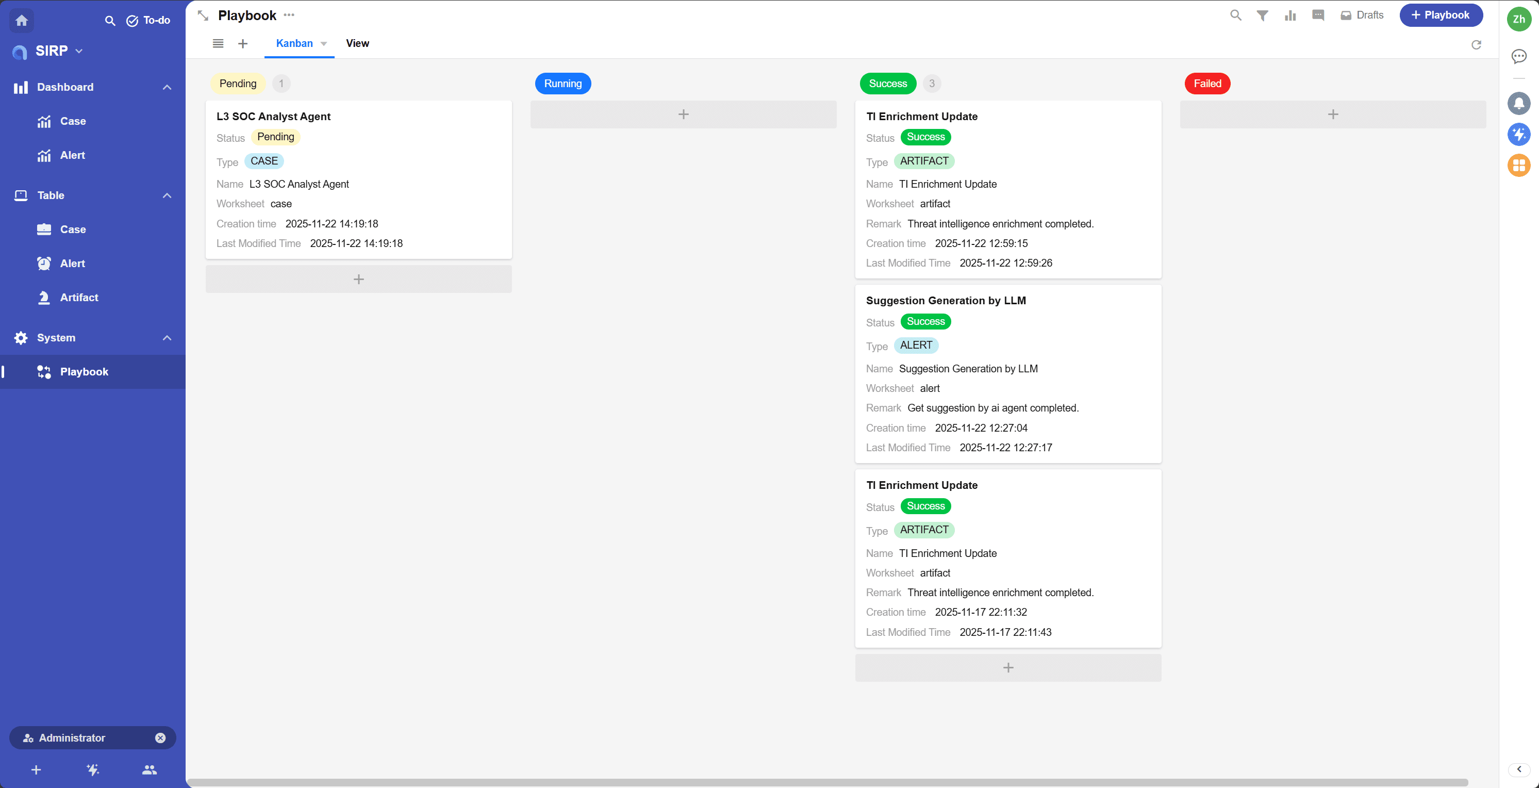1539x788 pixels.
Task: Remove Administrator role with x button
Action: pyautogui.click(x=160, y=738)
